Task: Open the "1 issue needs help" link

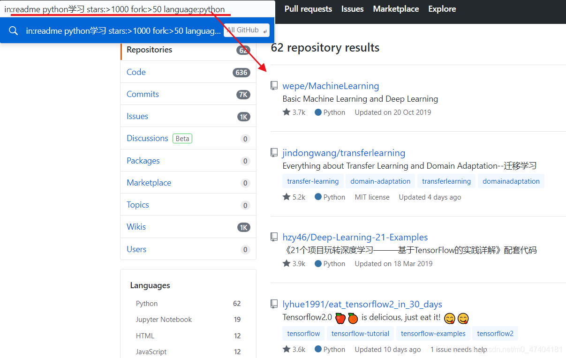Action: click(x=458, y=349)
